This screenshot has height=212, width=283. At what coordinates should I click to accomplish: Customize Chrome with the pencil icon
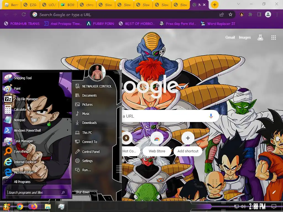(274, 192)
